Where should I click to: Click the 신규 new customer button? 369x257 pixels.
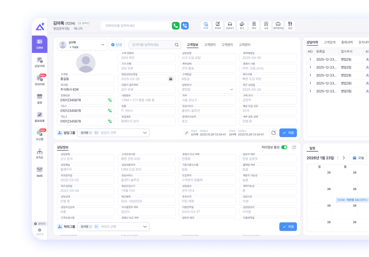coord(116,45)
